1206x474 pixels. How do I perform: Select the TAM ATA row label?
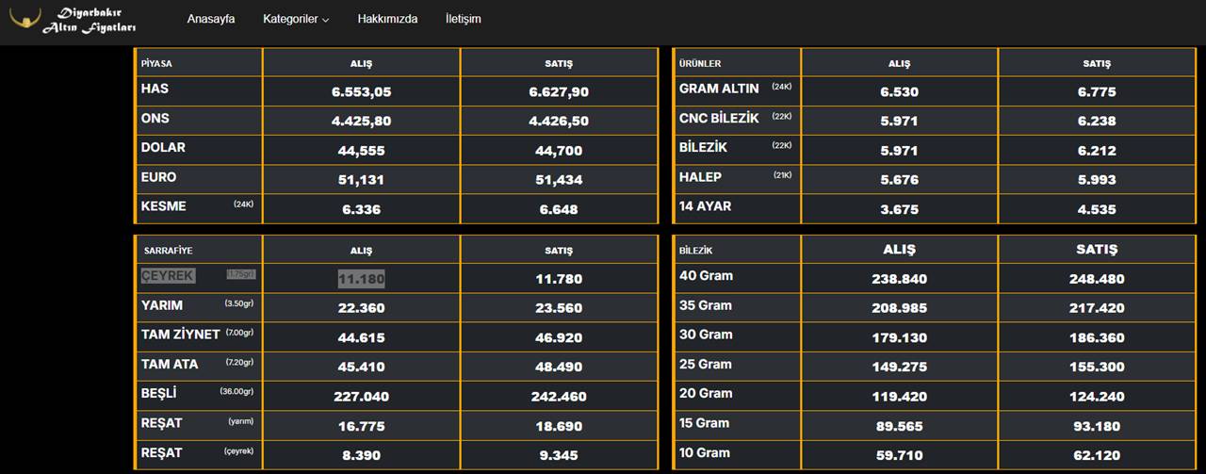(170, 364)
